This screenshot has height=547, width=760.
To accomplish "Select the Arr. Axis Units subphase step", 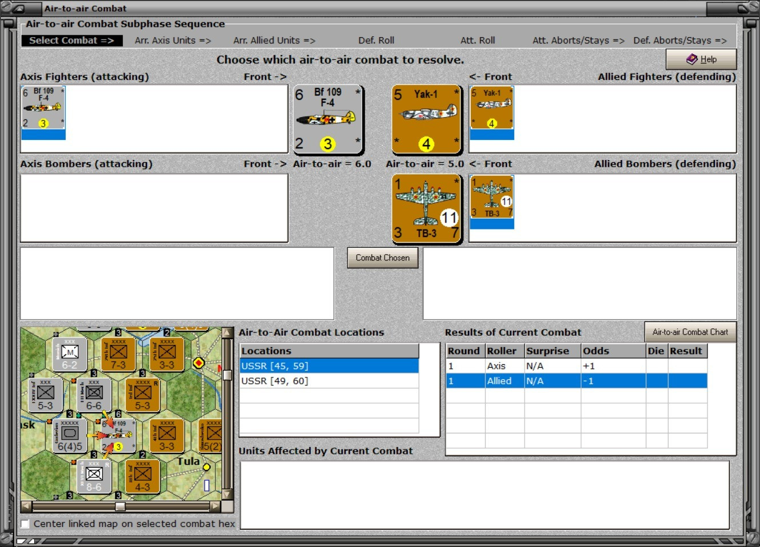I will (173, 41).
